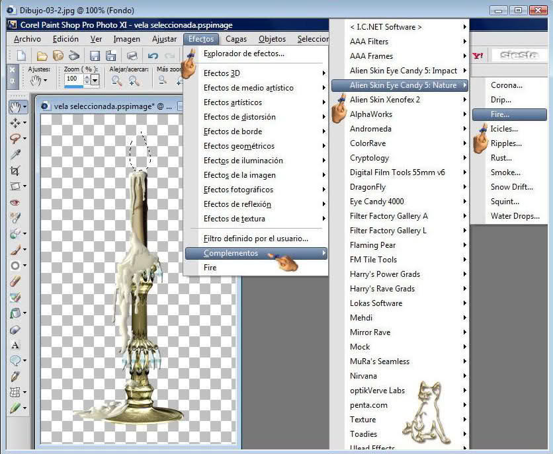Choose Filtro definido por el usuario...

257,239
